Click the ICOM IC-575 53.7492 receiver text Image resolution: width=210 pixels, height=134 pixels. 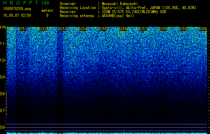coord(134,12)
